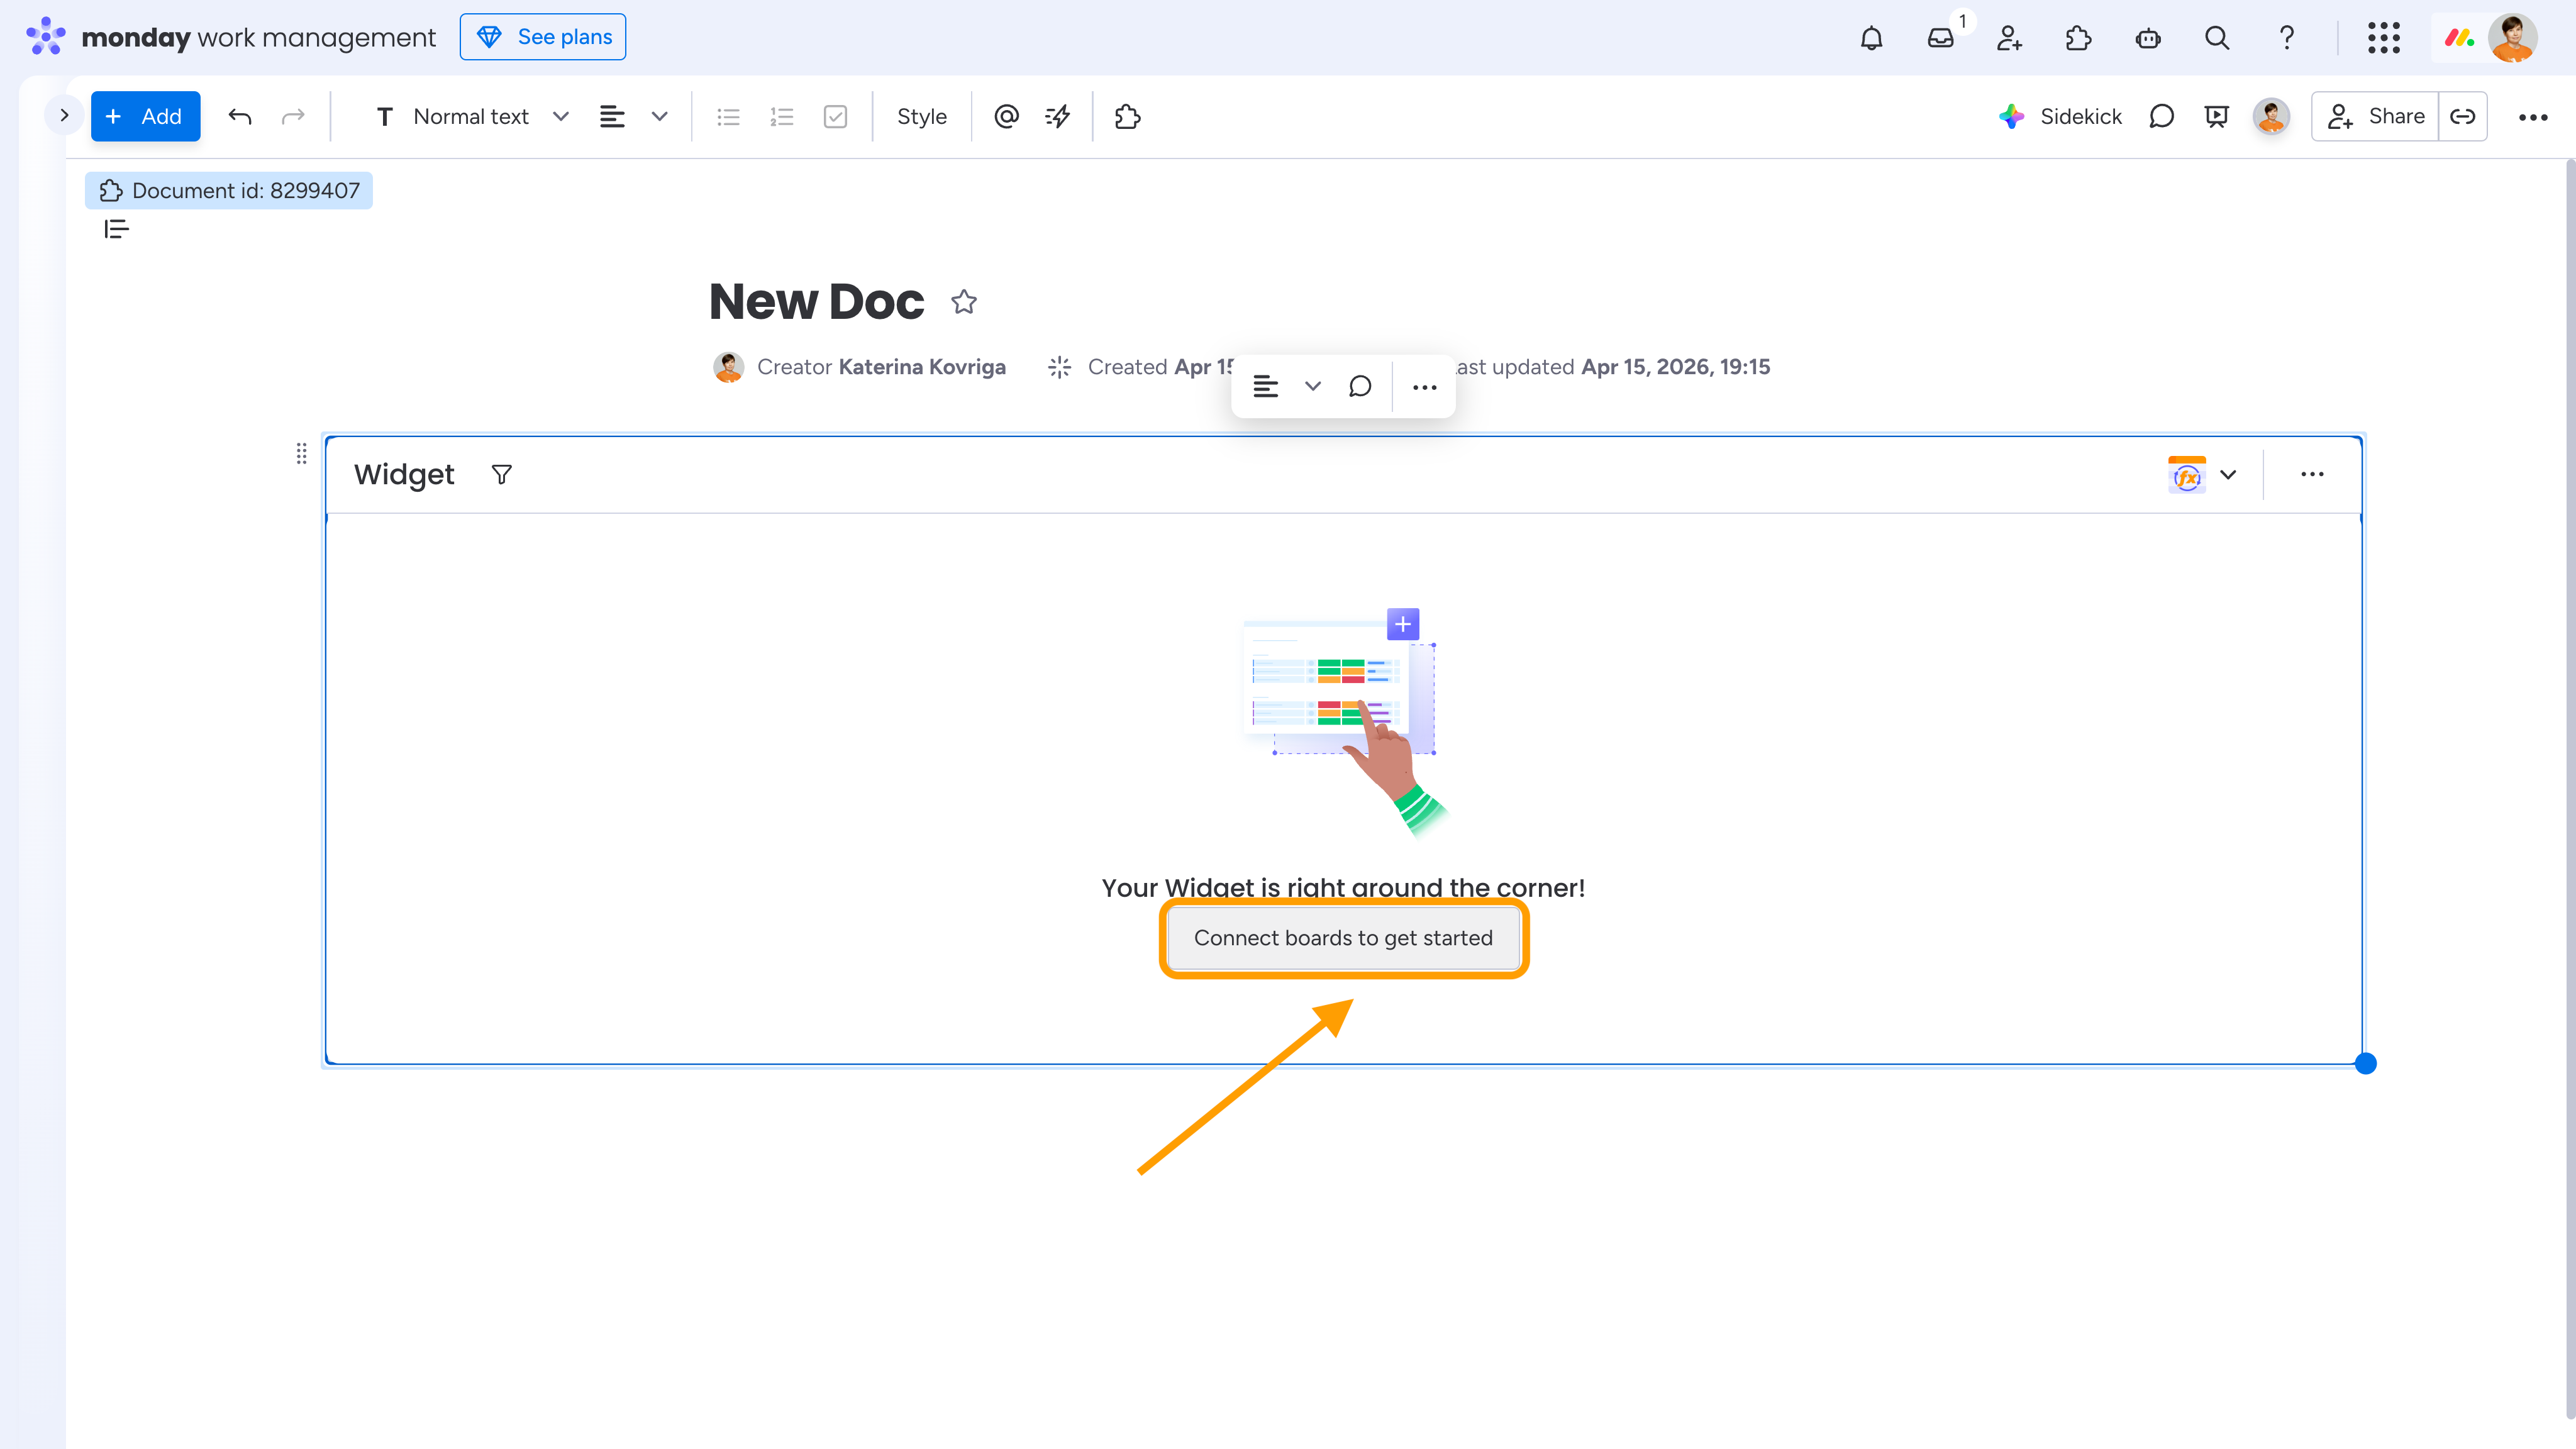Insert a mention with @ icon
Image resolution: width=2576 pixels, height=1449 pixels.
click(1006, 117)
